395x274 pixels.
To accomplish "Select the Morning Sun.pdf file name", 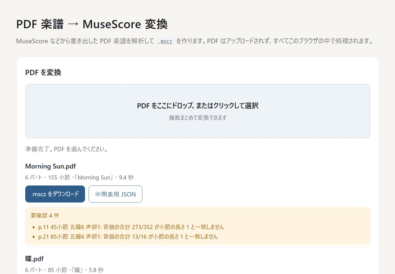I will (x=50, y=166).
